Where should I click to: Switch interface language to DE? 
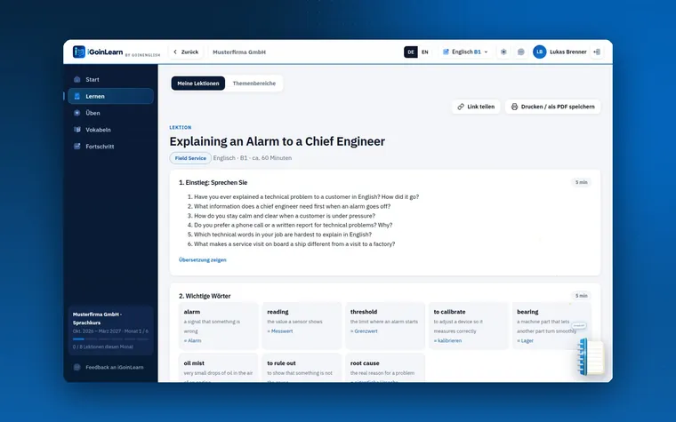pyautogui.click(x=411, y=52)
